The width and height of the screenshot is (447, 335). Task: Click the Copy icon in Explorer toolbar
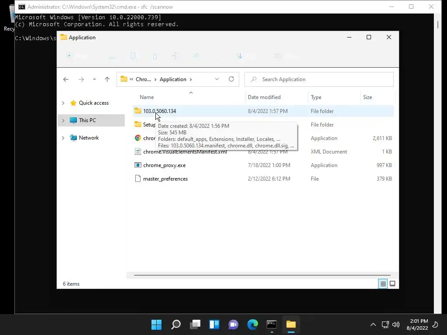click(133, 56)
